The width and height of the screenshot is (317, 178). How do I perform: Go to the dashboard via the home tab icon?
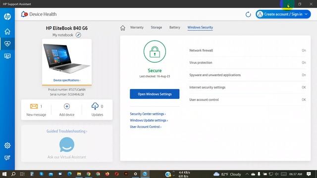(x=123, y=28)
